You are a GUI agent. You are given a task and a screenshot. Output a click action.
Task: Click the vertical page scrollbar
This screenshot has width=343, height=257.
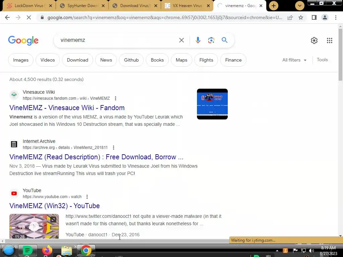(x=340, y=55)
